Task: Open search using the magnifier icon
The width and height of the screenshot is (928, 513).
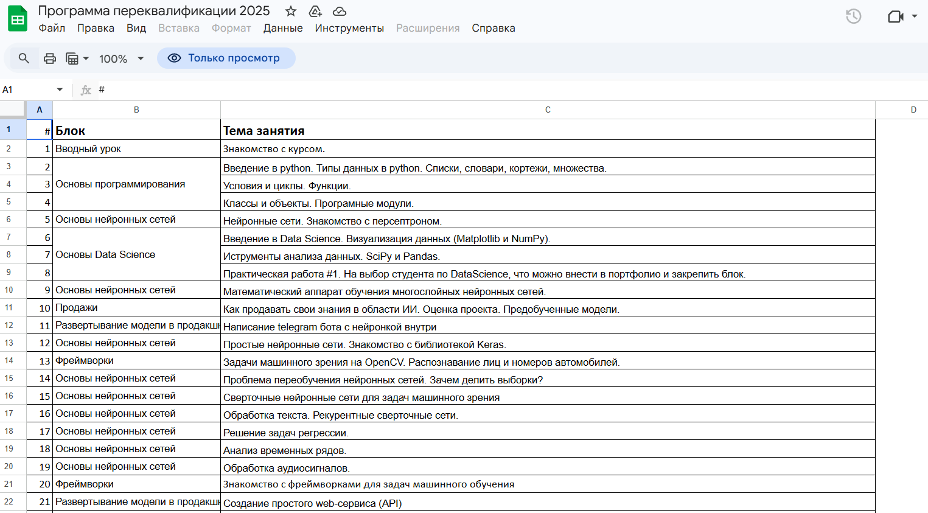Action: pos(24,58)
